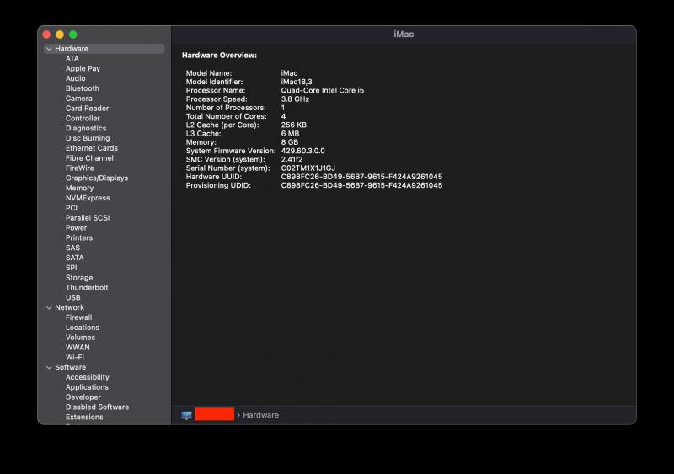The image size is (674, 474).
Task: Select Bluetooth in the sidebar
Action: [x=82, y=88]
